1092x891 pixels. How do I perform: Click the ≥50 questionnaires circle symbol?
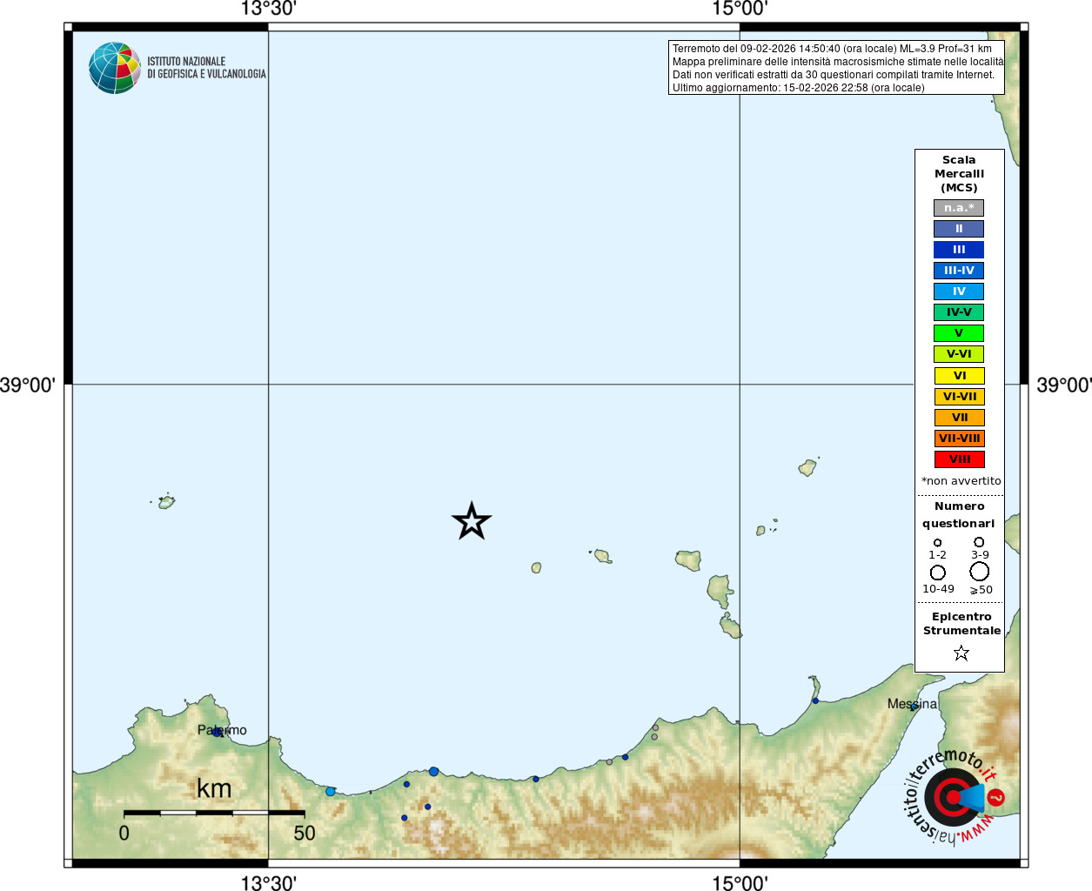tap(979, 571)
